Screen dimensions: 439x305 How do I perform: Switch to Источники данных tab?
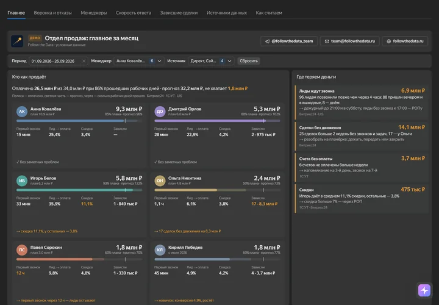[x=227, y=13]
